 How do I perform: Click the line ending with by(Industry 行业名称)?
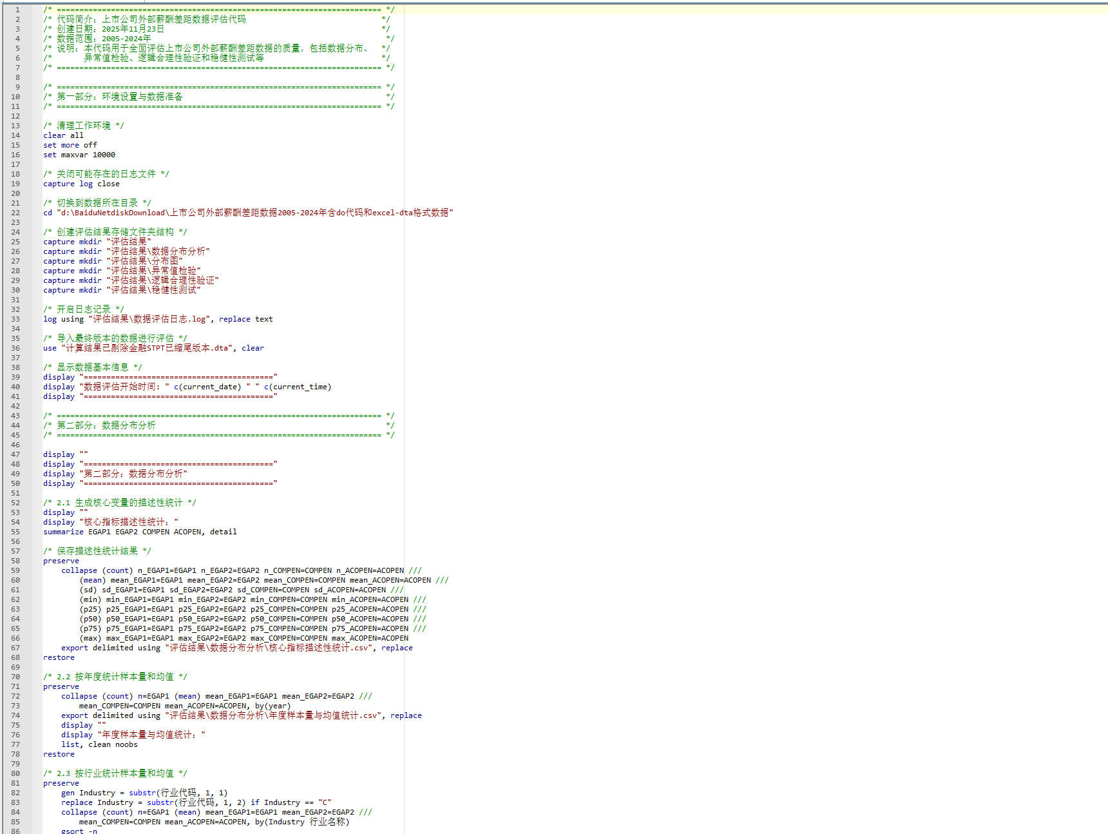[x=215, y=822]
